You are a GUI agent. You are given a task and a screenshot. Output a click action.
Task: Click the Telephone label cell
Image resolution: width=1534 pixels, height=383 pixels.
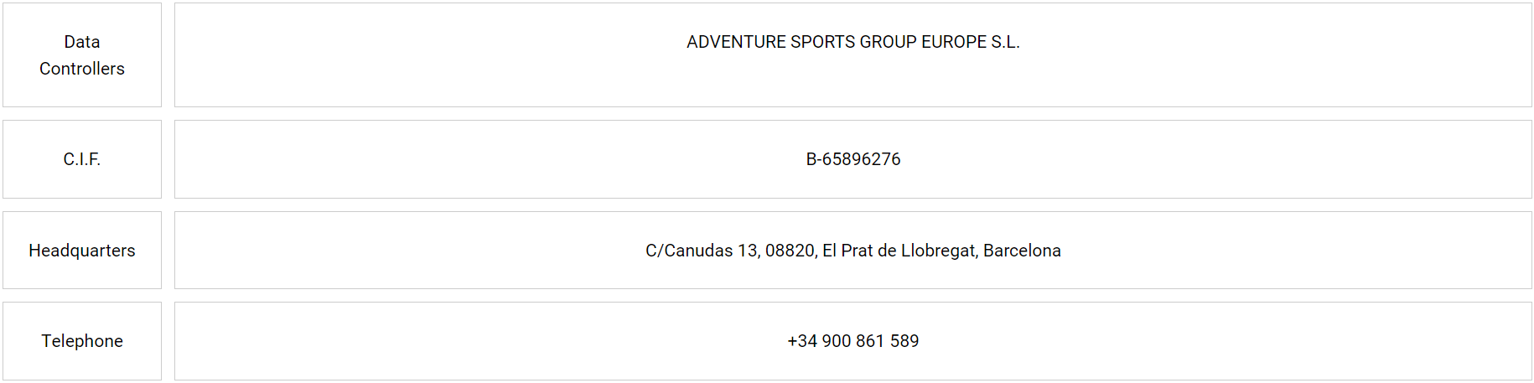82,341
